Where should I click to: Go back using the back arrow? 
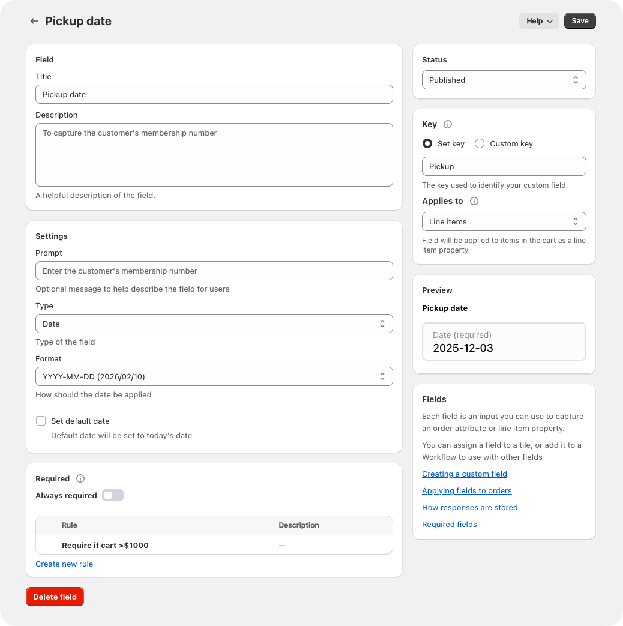click(x=34, y=20)
